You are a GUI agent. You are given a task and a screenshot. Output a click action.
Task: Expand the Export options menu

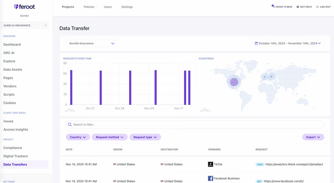tap(313, 137)
